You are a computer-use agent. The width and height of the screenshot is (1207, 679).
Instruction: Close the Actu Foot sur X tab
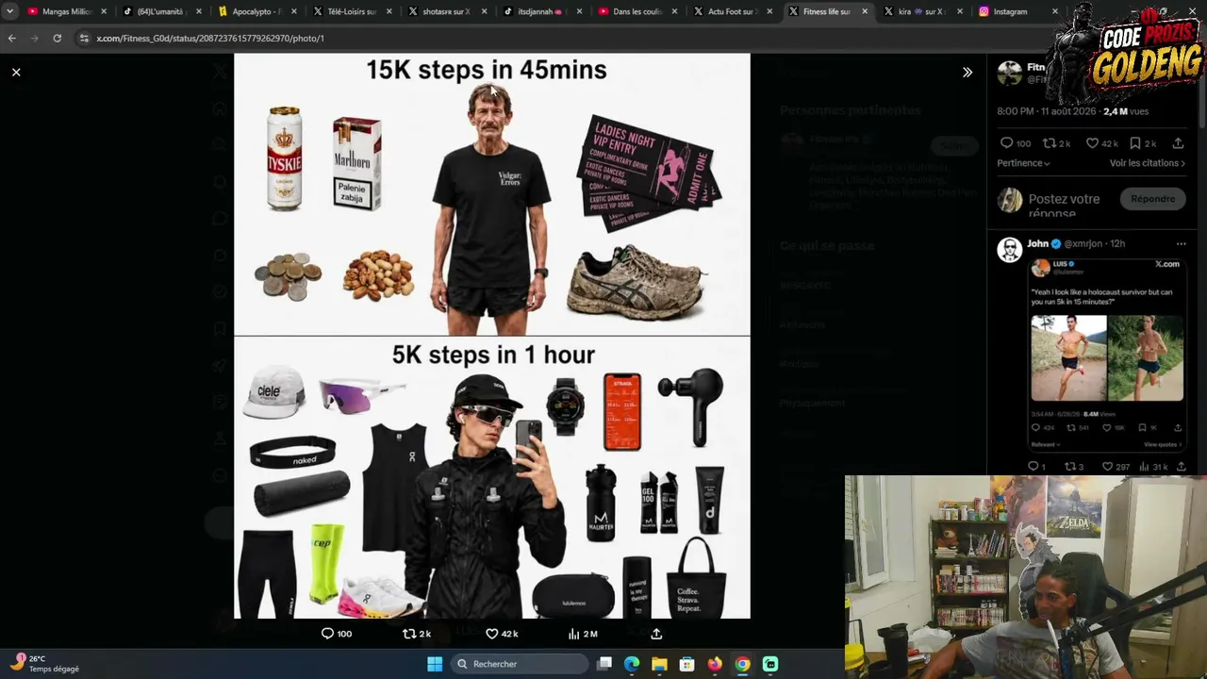coord(769,11)
